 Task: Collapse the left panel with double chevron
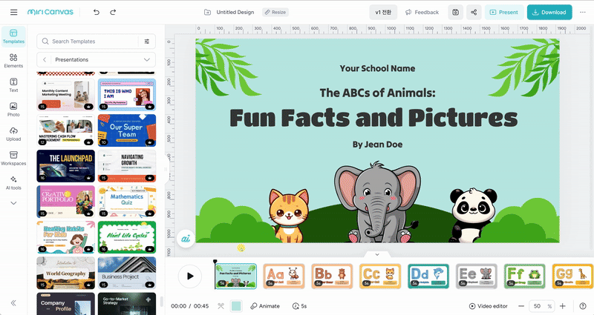13,302
